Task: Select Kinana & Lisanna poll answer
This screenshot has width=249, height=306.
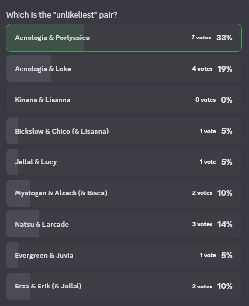Action: [124, 100]
